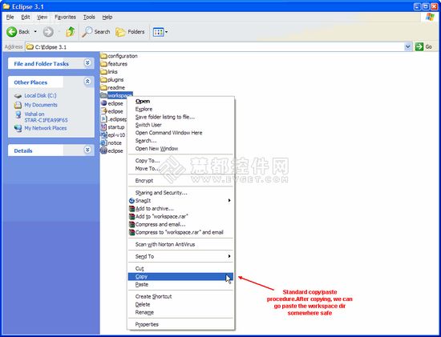
Task: Select the startup file icon
Action: pyautogui.click(x=103, y=127)
